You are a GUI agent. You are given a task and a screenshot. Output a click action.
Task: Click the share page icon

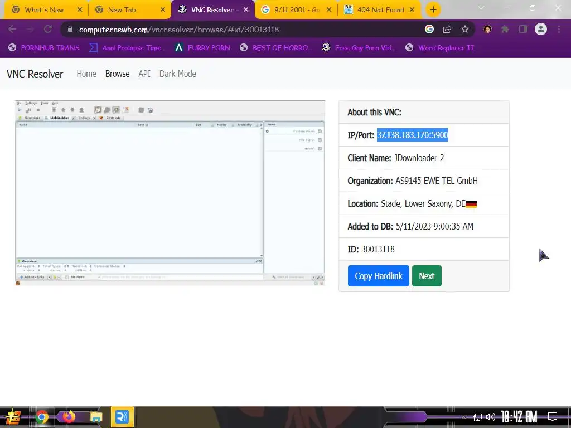pos(447,29)
